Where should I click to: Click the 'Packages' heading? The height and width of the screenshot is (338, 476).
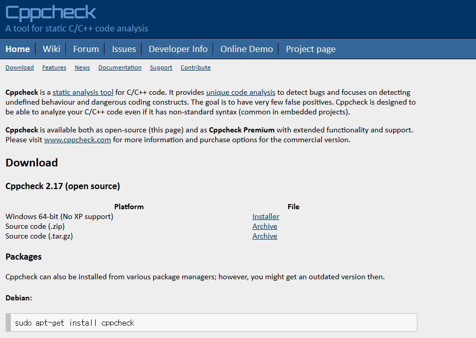click(23, 257)
